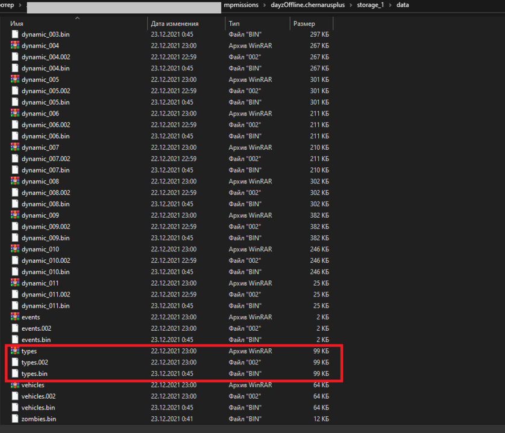Select the dynamic_005.bin file name
The image size is (505, 433).
[x=45, y=102]
